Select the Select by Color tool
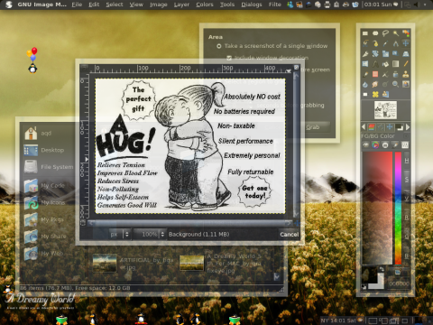Image resolution: width=433 pixels, height=325 pixels. click(406, 33)
